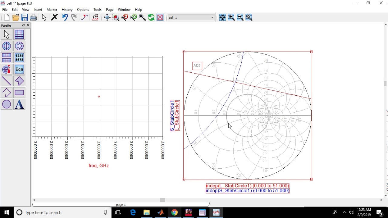Save using the floppy disk icon
The image size is (388, 218).
pos(25,18)
